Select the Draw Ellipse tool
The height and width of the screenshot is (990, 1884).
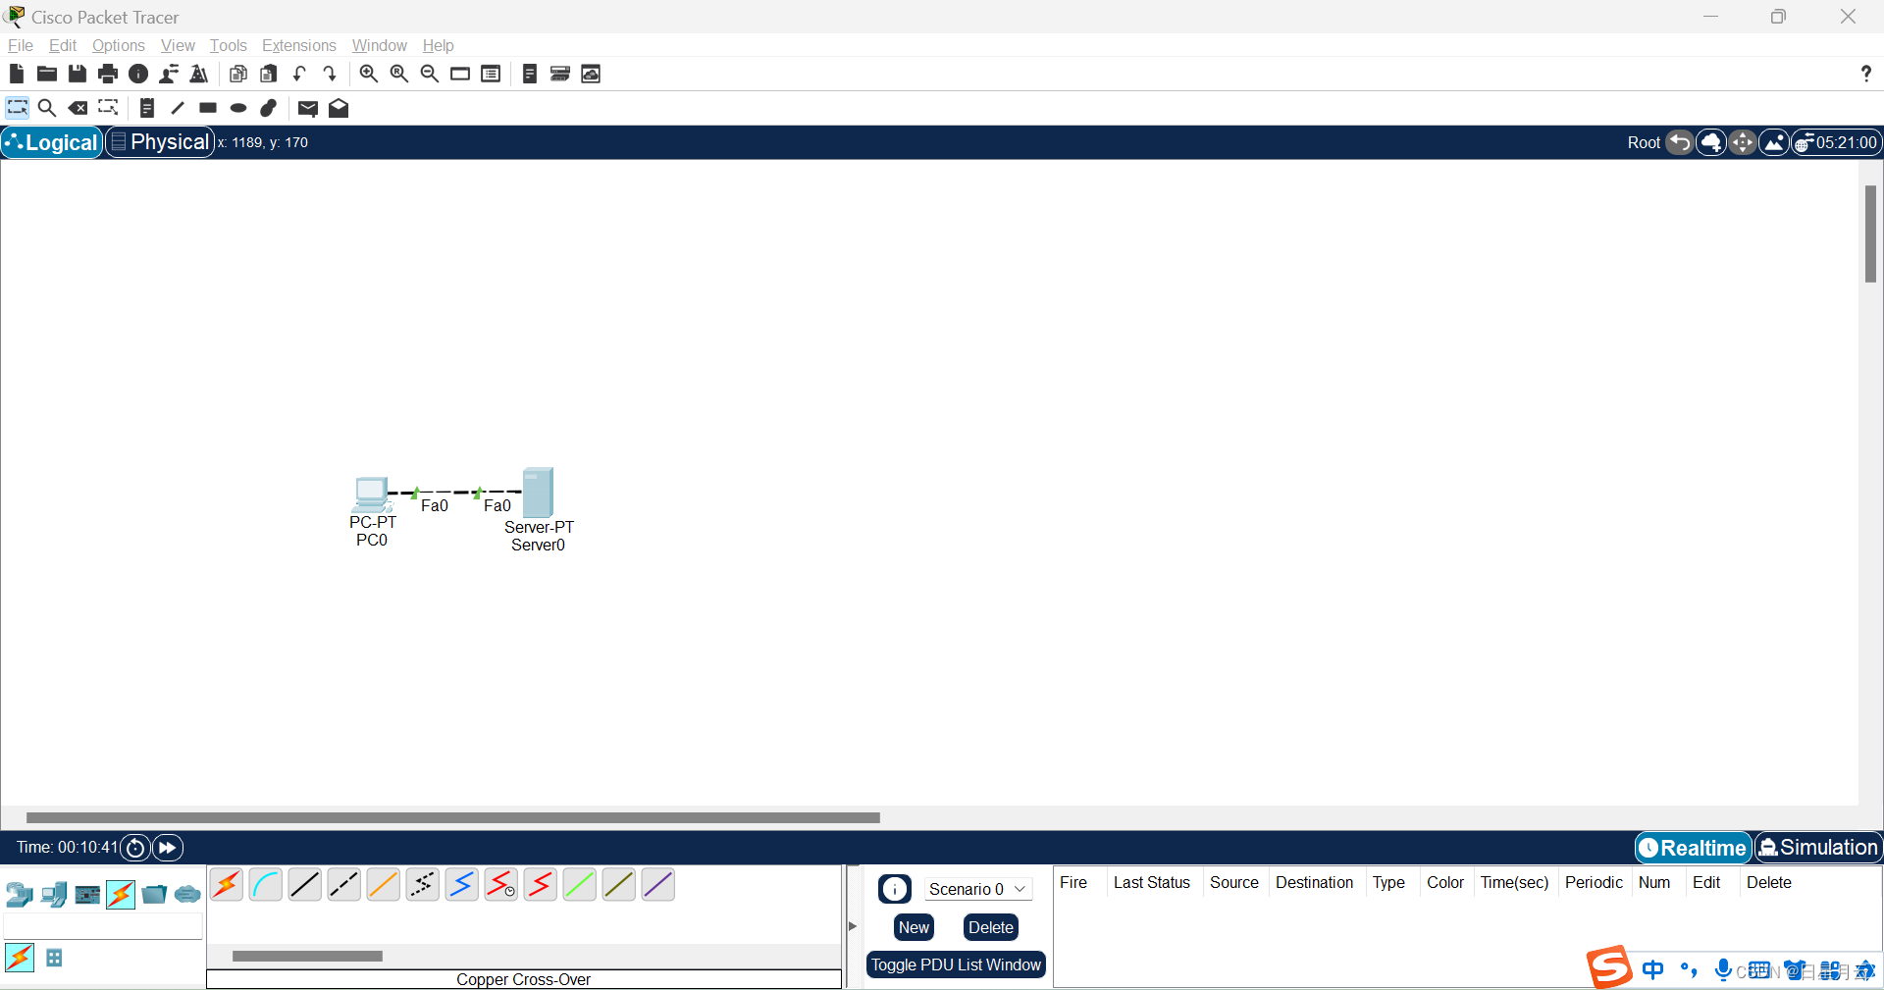(238, 108)
